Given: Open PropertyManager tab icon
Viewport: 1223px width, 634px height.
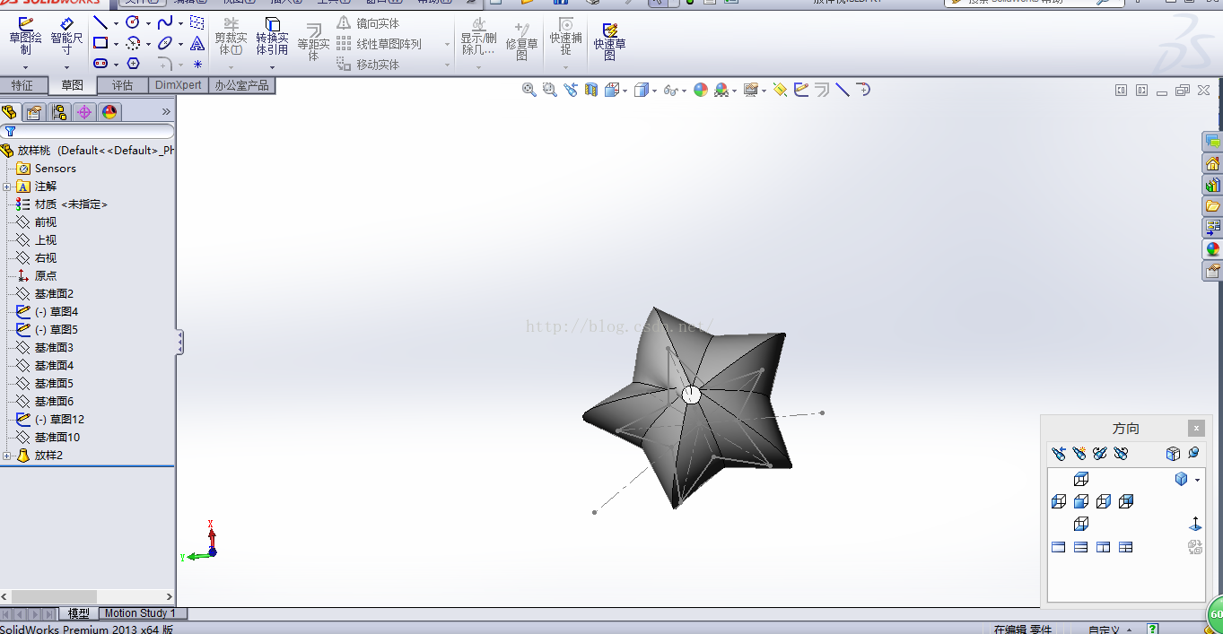Looking at the screenshot, I should coord(34,112).
